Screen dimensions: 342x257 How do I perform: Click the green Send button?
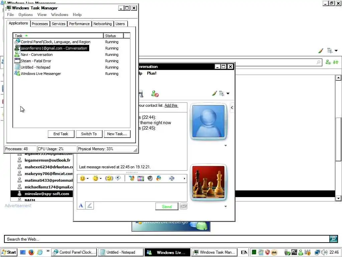click(167, 206)
